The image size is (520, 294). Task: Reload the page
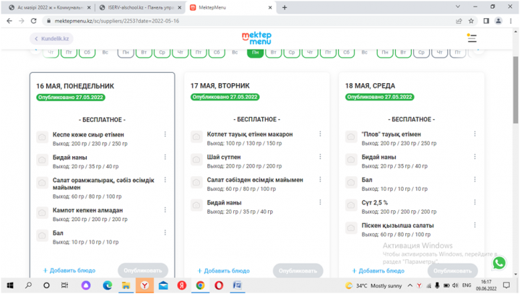(33, 21)
